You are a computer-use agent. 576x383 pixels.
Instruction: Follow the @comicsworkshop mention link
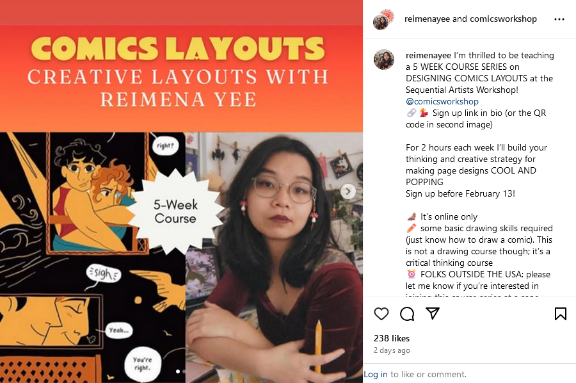click(x=442, y=101)
